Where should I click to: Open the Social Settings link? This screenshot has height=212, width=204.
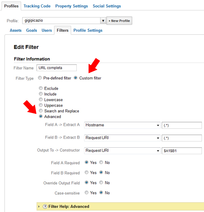click(x=107, y=6)
